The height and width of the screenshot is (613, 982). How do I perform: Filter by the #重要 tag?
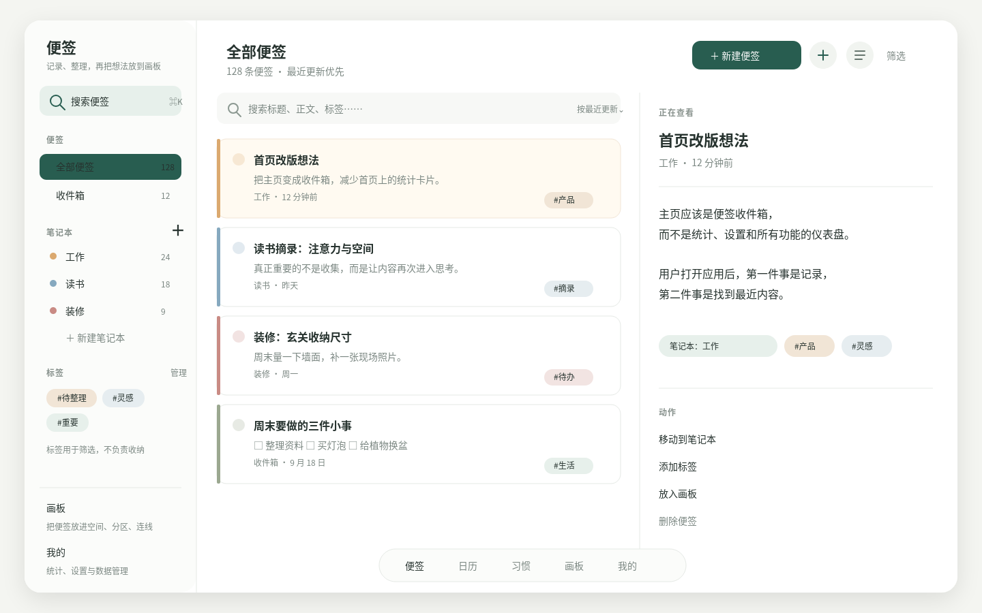[68, 422]
